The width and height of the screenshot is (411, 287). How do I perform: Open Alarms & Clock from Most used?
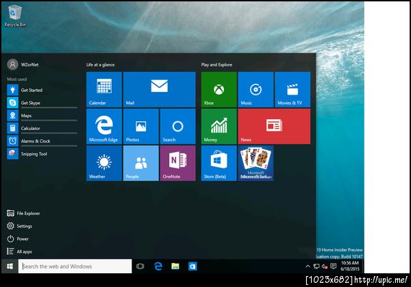tap(42, 141)
